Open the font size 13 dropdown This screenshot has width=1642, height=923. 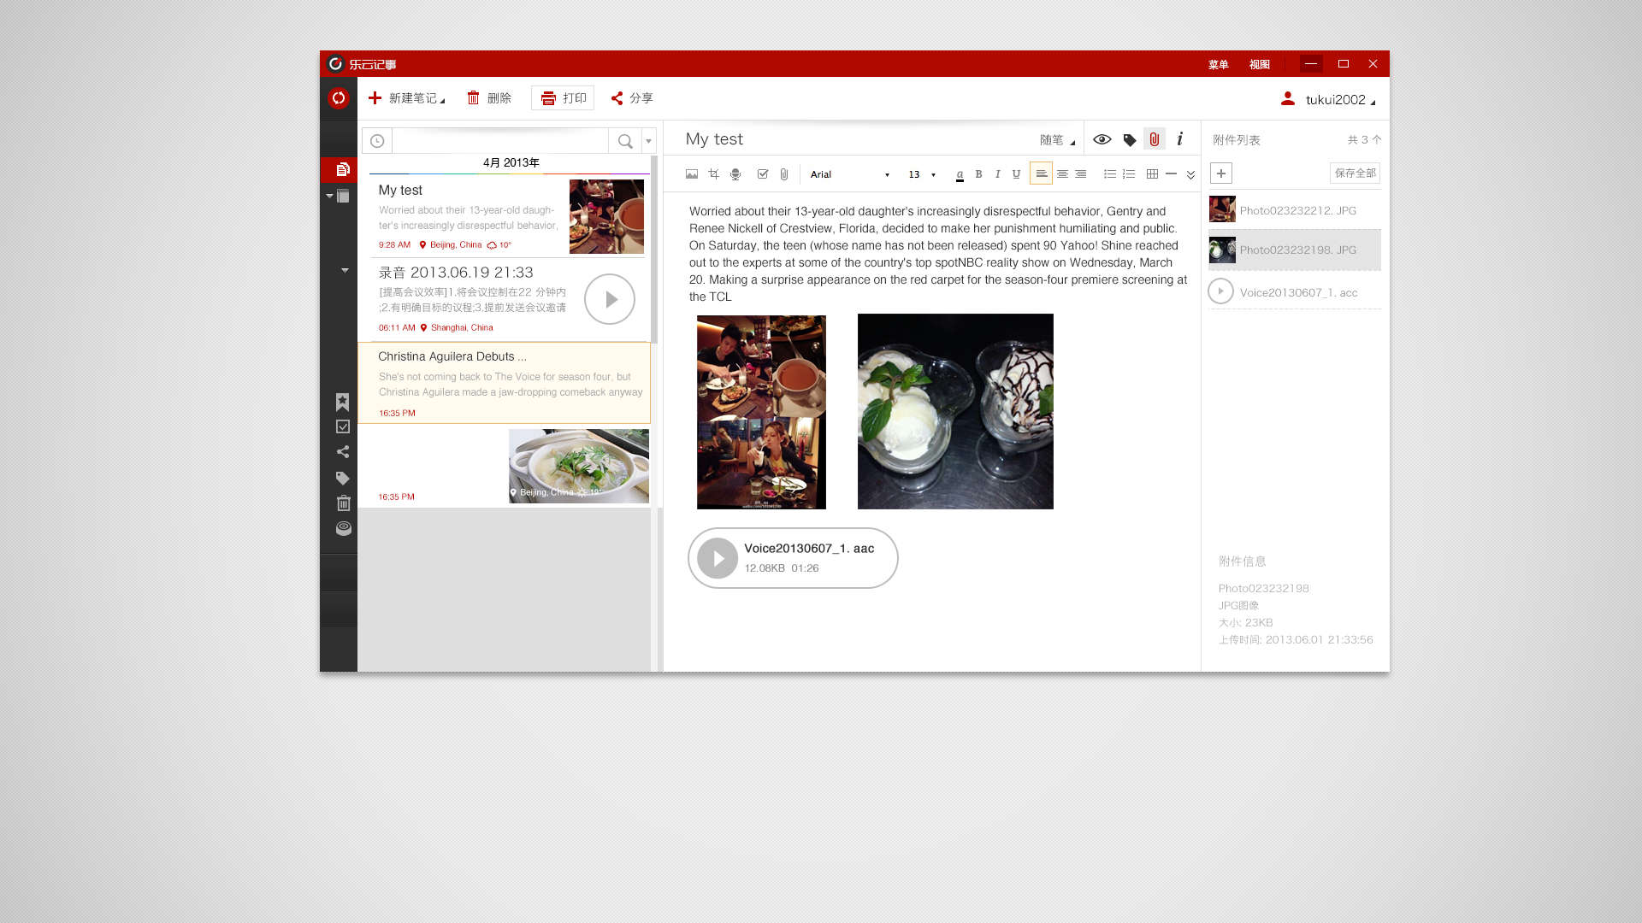(922, 174)
